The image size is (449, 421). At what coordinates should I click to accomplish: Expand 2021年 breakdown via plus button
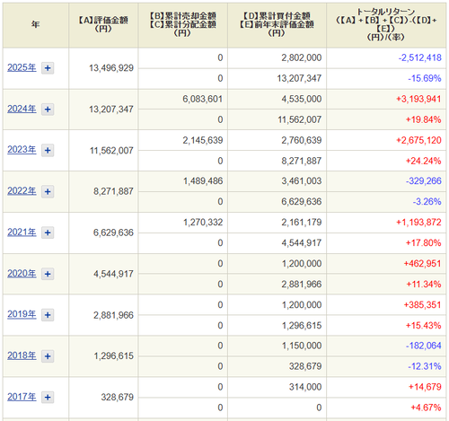48,232
